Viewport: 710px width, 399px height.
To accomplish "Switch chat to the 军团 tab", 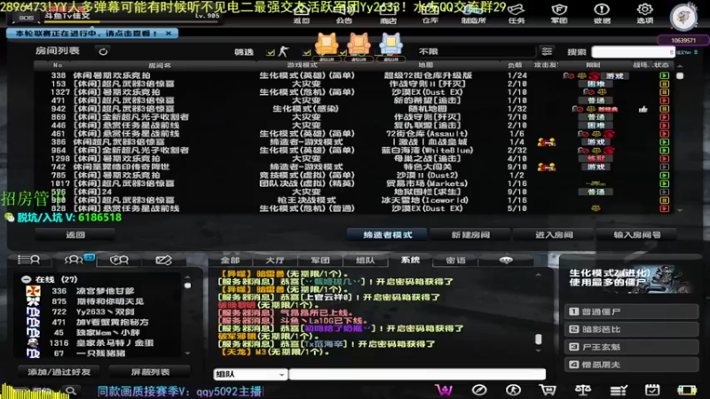I will click(319, 260).
